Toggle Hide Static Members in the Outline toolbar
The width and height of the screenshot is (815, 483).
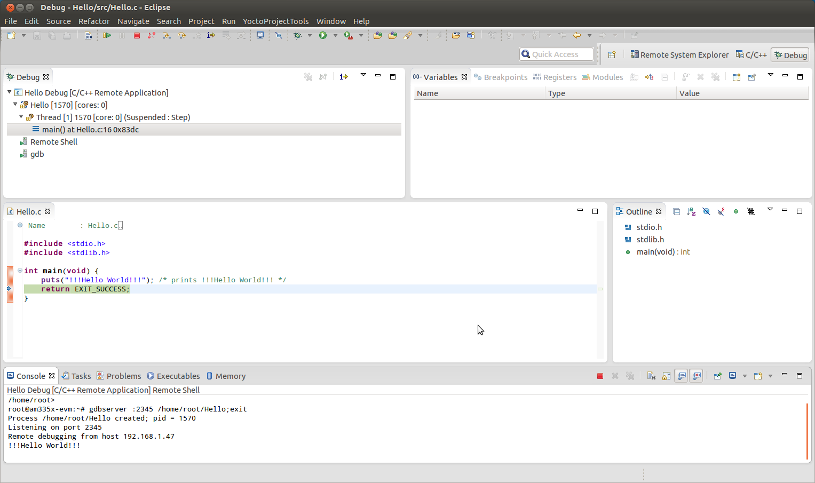(x=721, y=211)
